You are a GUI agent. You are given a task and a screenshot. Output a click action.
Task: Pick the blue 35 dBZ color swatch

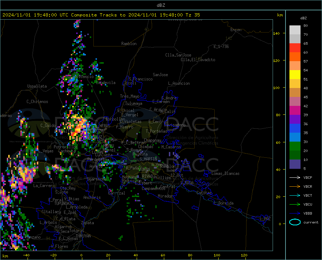(295, 128)
